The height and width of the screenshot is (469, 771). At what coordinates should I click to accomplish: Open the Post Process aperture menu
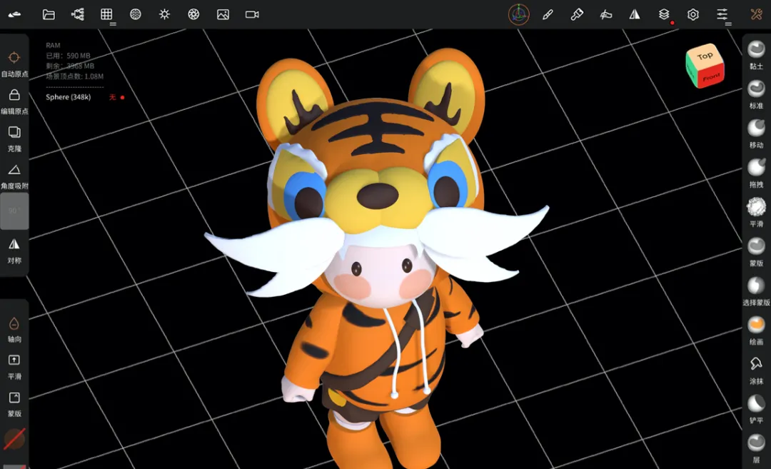[193, 14]
